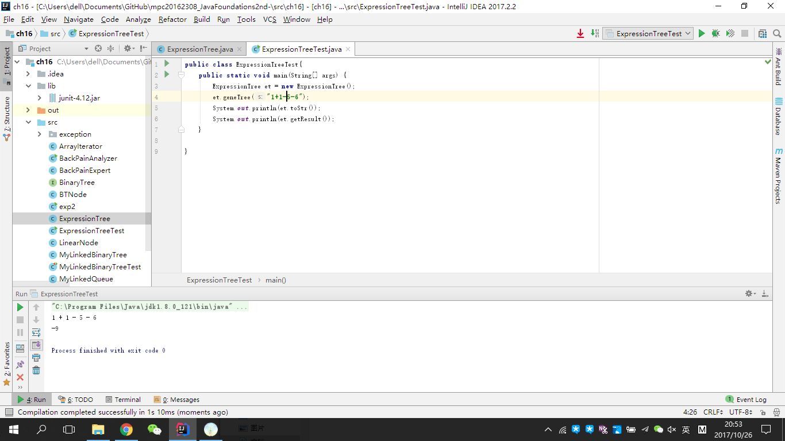Expand the exception package

[40, 134]
